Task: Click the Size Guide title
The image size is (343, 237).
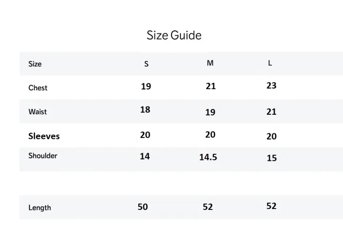Action: [x=174, y=36]
